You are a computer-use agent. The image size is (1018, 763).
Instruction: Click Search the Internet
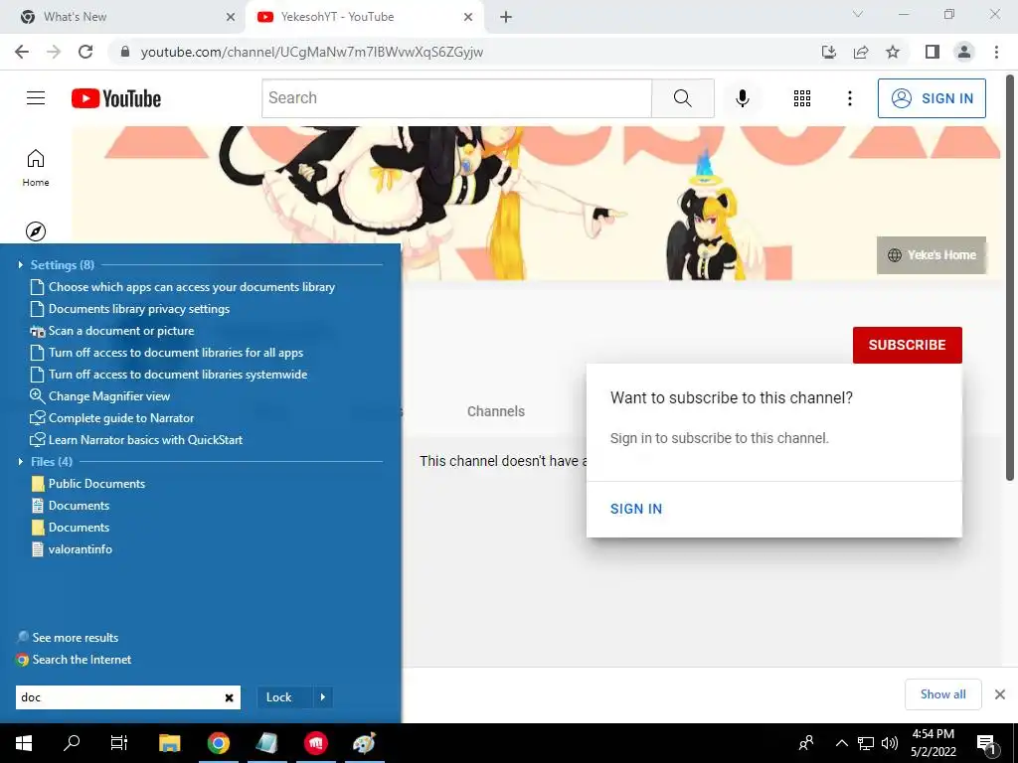pyautogui.click(x=82, y=660)
